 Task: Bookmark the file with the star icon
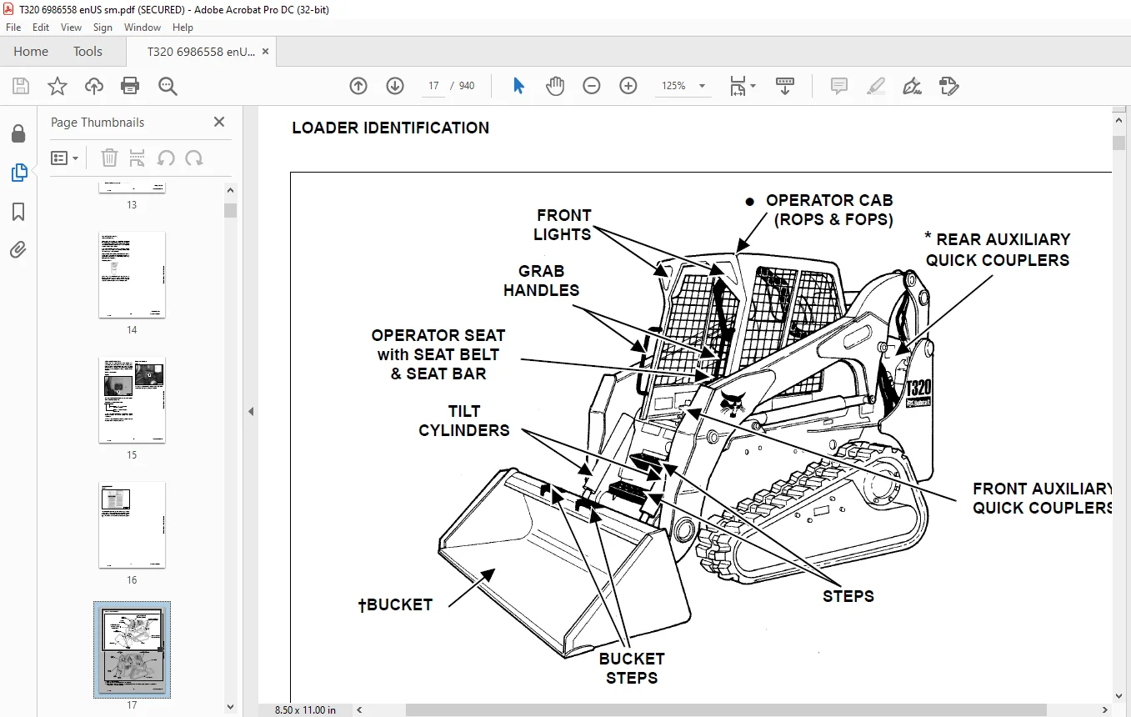(x=58, y=86)
